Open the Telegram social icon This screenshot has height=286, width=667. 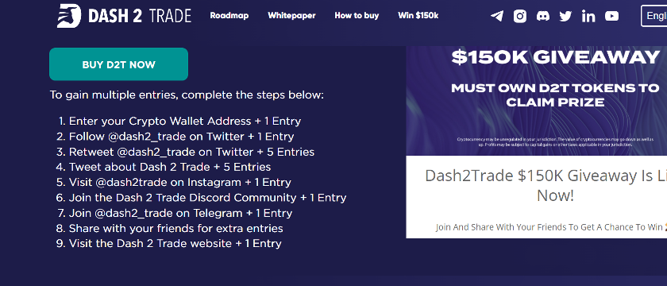[497, 16]
